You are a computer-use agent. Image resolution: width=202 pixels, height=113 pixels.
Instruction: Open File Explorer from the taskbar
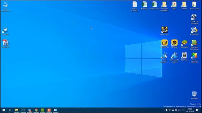[x=17, y=110]
